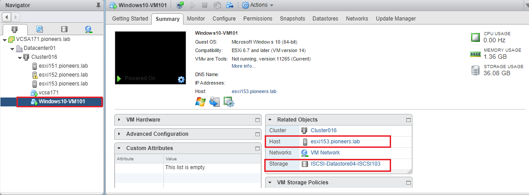The image size is (529, 195).
Task: Select esxi153.pioneers.lab in Navigator tree
Action: coord(63,84)
